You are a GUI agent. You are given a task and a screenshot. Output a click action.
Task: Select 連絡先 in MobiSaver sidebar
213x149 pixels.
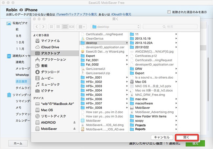point(20,62)
